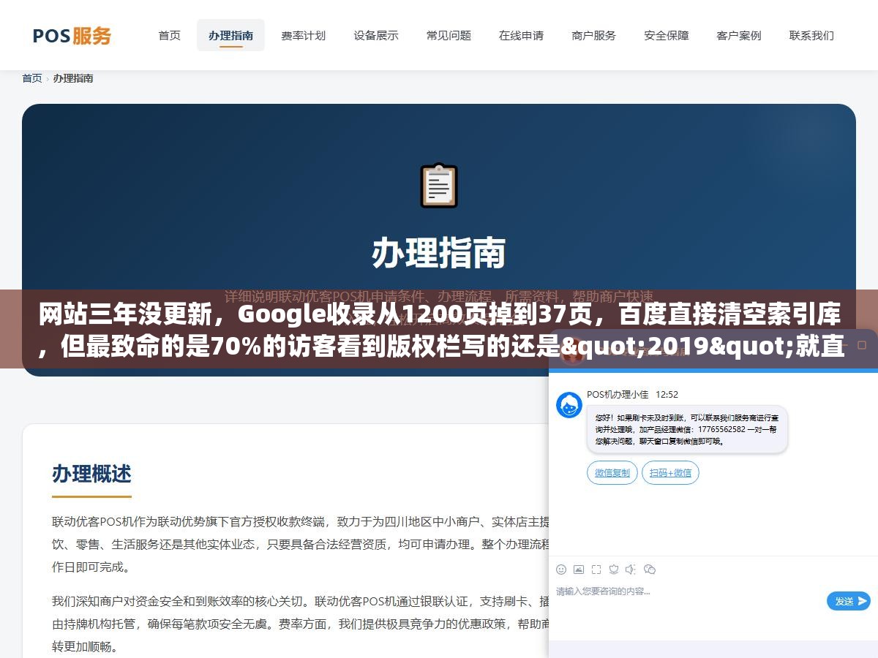Click the 扫码+微信 button in chat
The image size is (878, 658).
click(x=670, y=473)
